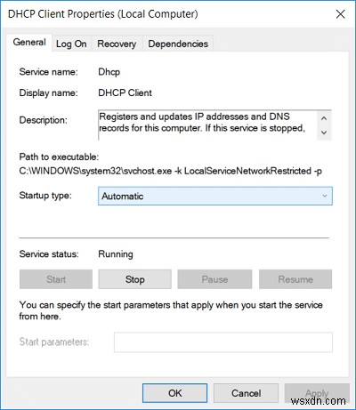Click the Running service status text
The width and height of the screenshot is (356, 410).
[116, 254]
